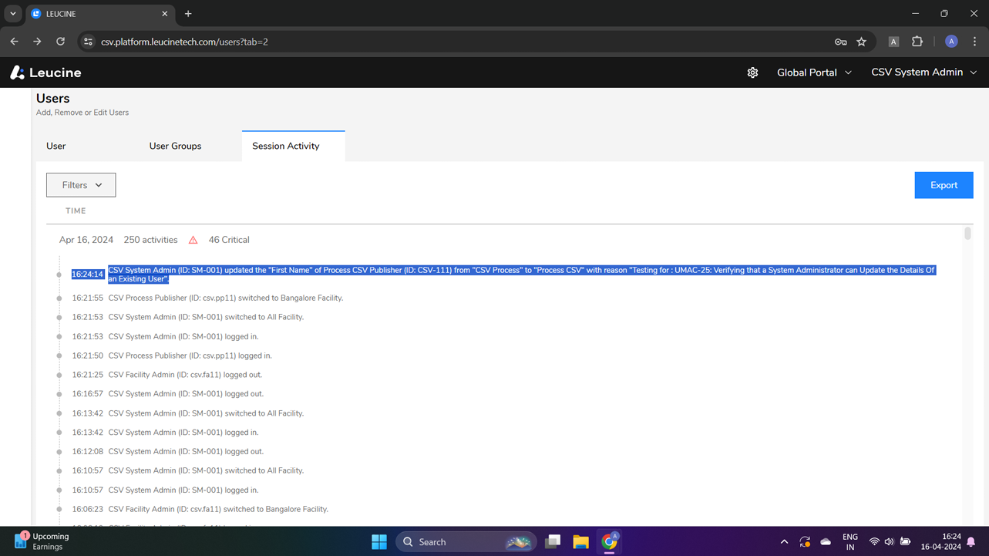Open the Chrome three-dot menu
This screenshot has height=556, width=989.
coord(975,42)
